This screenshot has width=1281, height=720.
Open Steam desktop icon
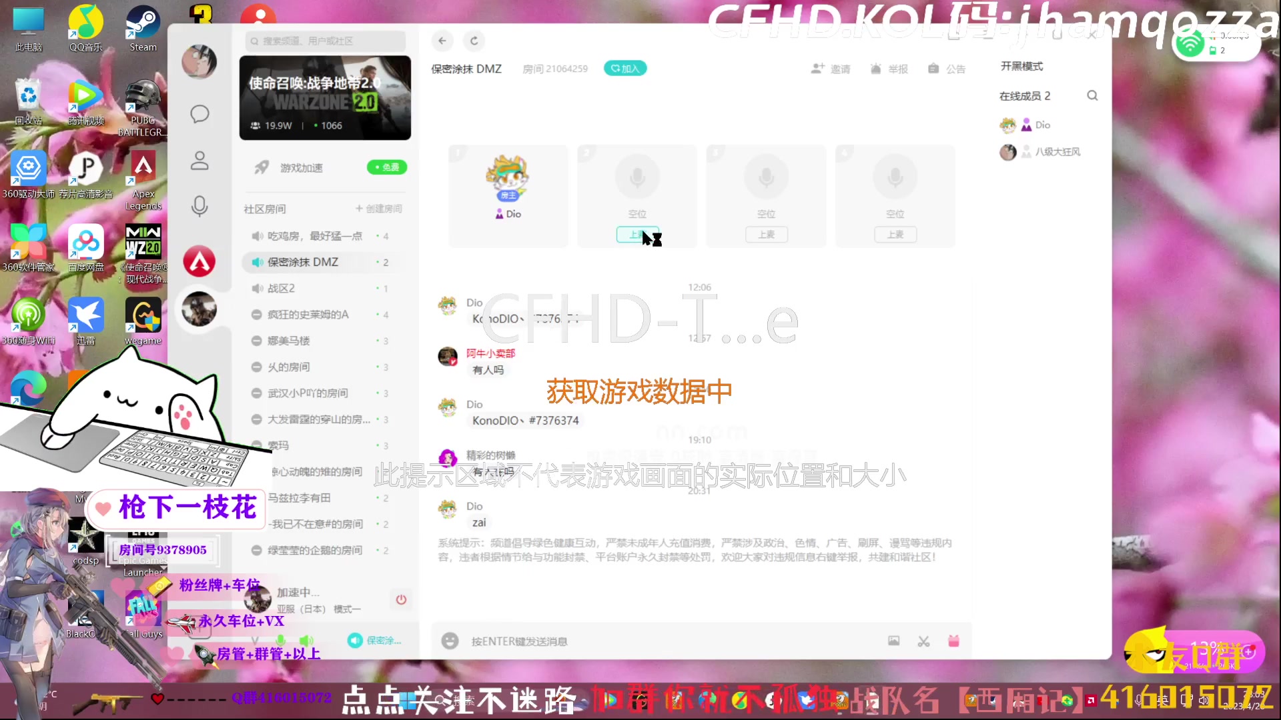pyautogui.click(x=143, y=29)
